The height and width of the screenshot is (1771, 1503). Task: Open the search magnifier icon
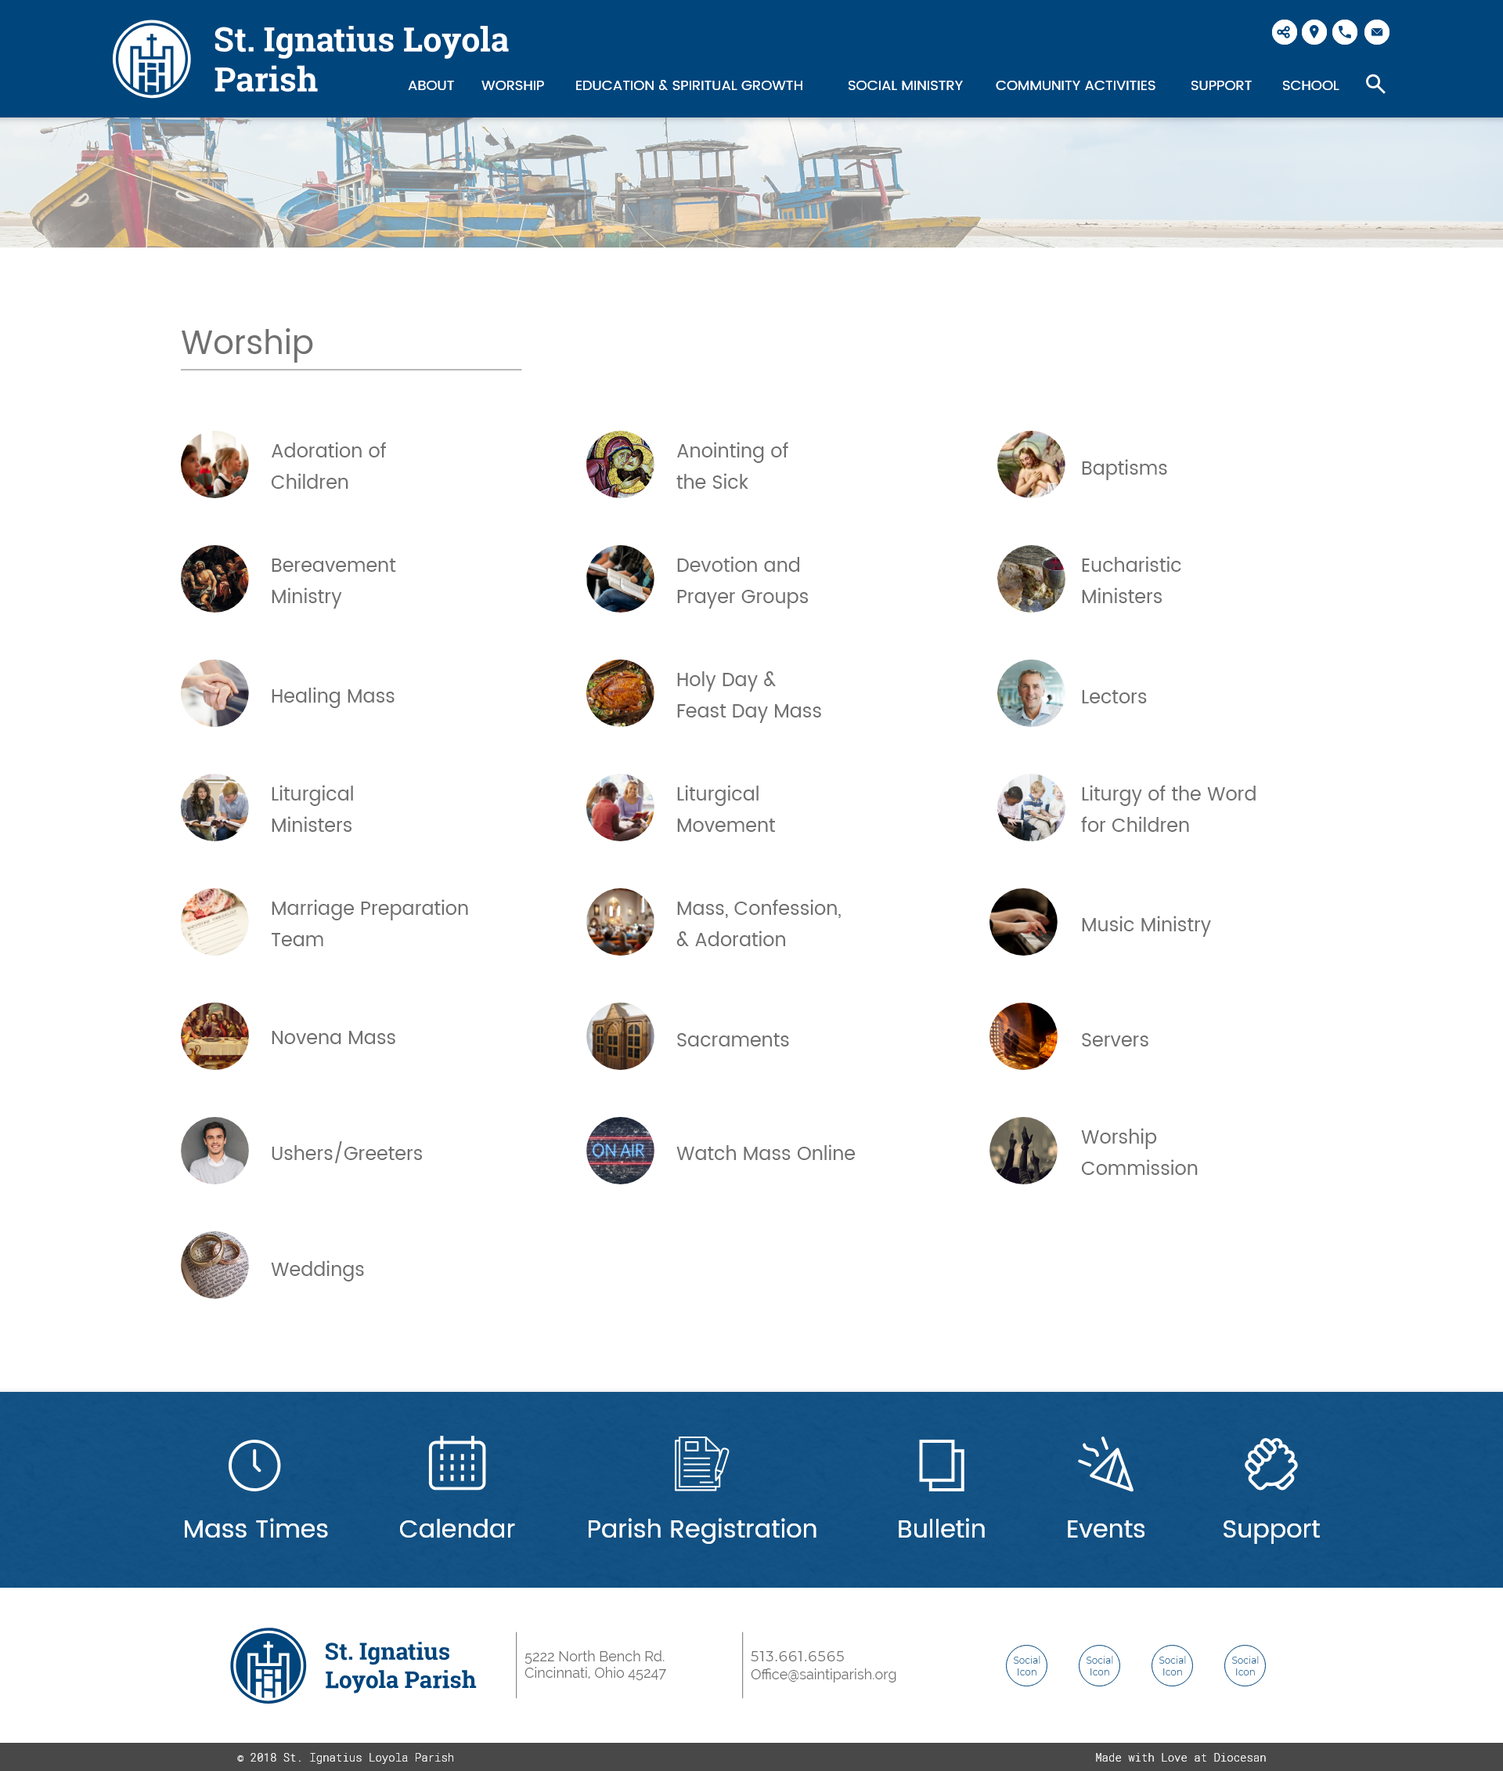click(1375, 84)
